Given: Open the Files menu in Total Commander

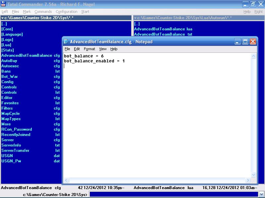Looking at the screenshot, I should (15, 12).
